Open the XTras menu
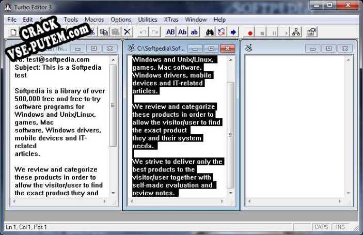The image size is (363, 235). click(171, 20)
